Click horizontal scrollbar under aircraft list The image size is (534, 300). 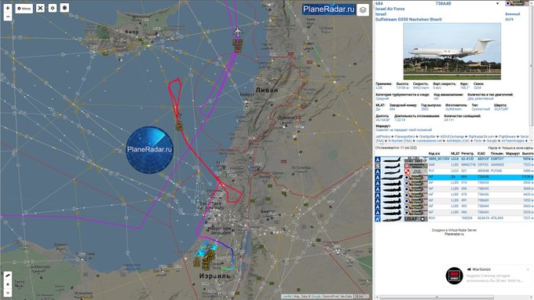pyautogui.click(x=437, y=297)
